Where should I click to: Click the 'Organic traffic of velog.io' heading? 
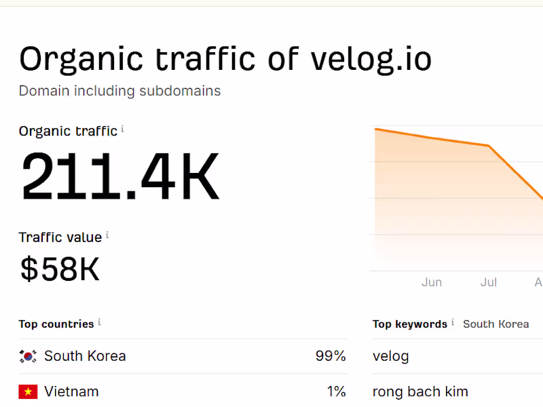(x=225, y=59)
